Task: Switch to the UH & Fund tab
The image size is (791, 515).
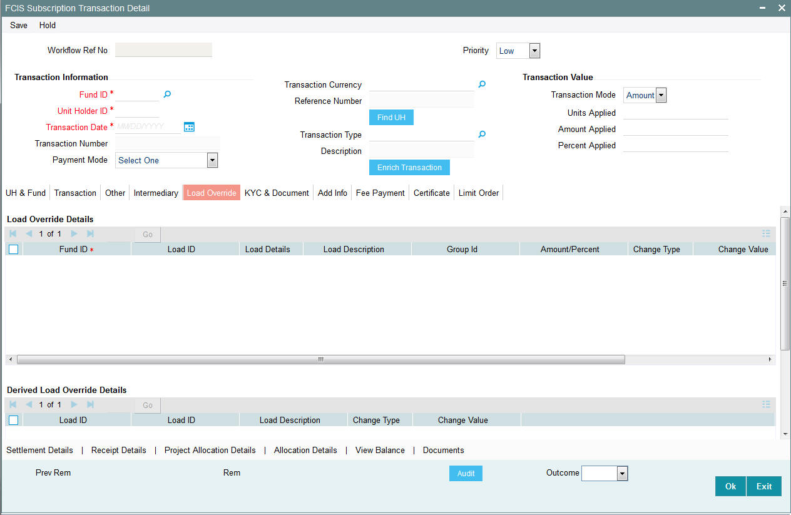Action: (x=26, y=193)
